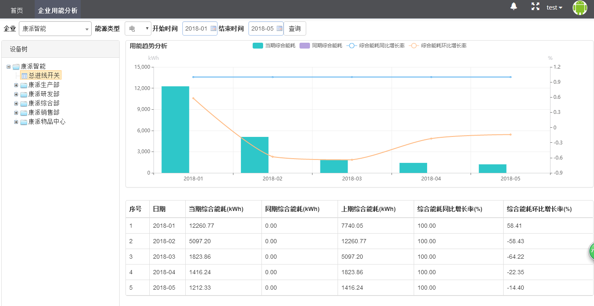
Task: Click the Android avatar icon
Action: [580, 8]
